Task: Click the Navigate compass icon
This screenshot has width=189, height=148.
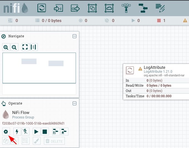Action: click(x=4, y=36)
